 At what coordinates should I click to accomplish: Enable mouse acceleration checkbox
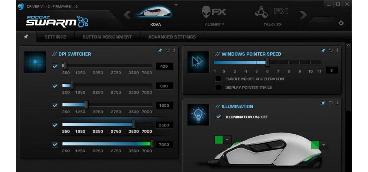click(218, 79)
